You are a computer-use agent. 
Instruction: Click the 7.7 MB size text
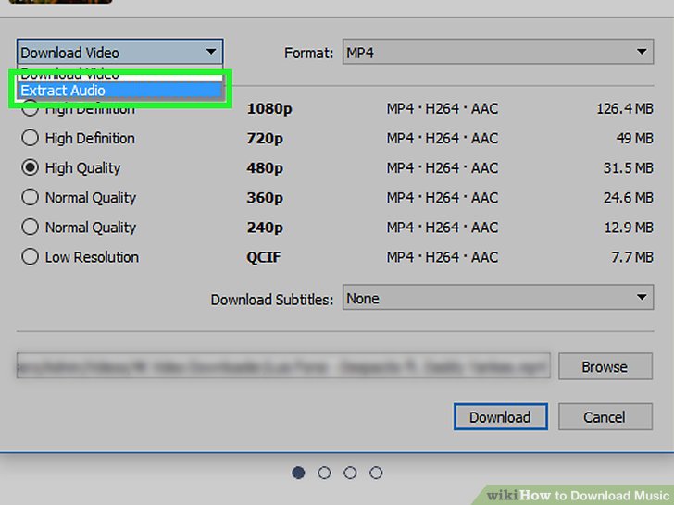631,257
